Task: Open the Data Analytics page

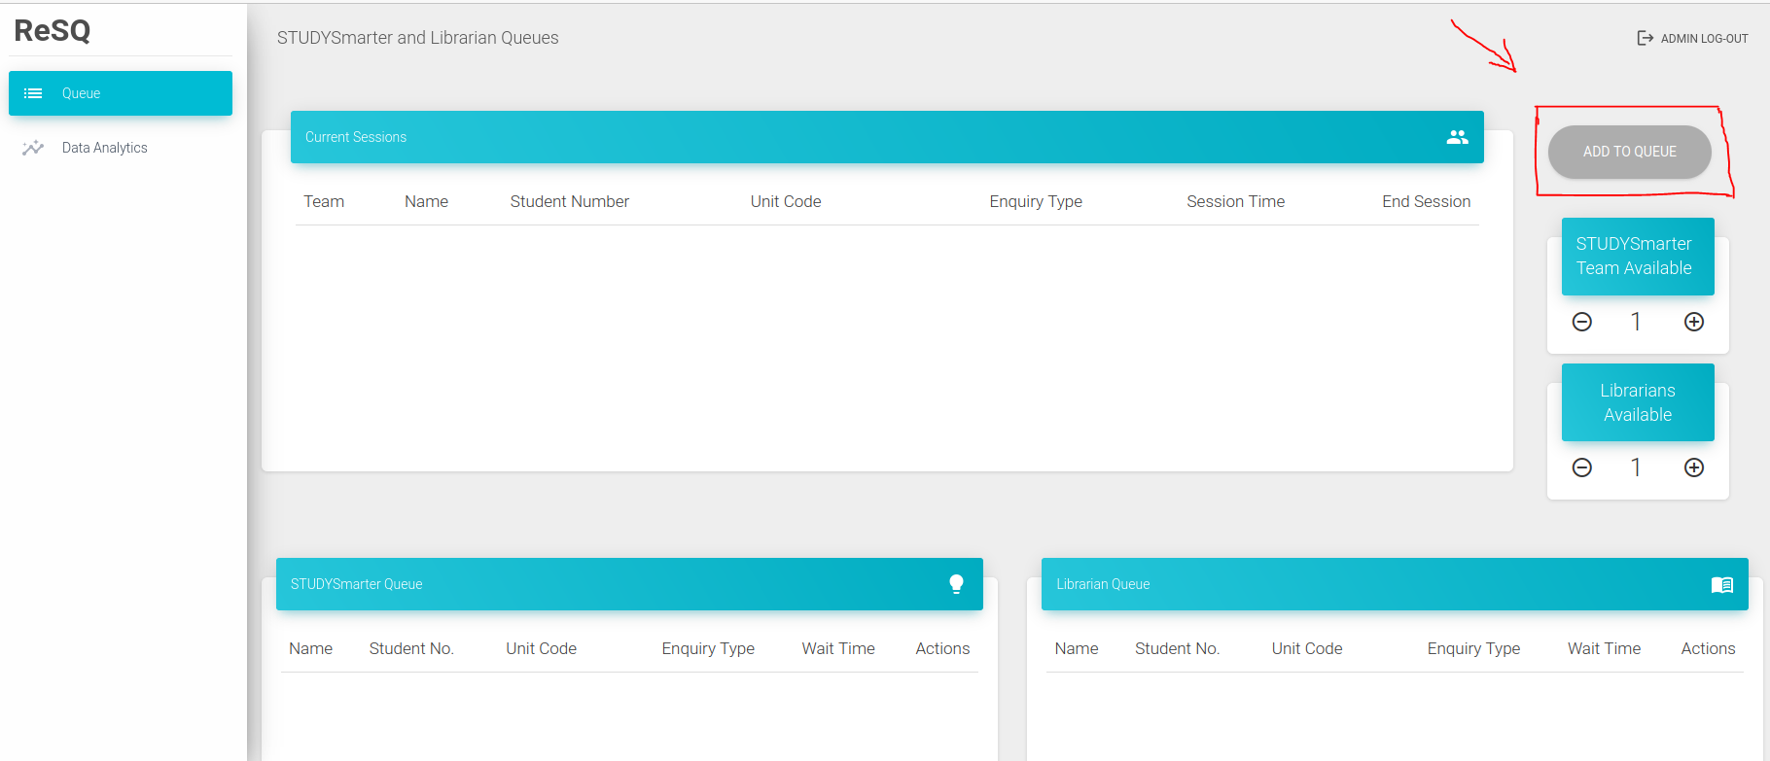Action: tap(104, 148)
